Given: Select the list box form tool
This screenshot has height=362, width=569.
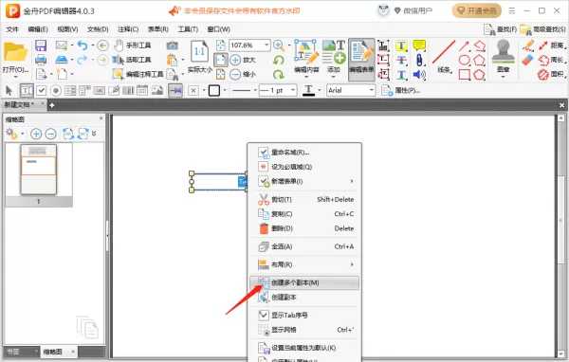Looking at the screenshot, I should (70, 90).
